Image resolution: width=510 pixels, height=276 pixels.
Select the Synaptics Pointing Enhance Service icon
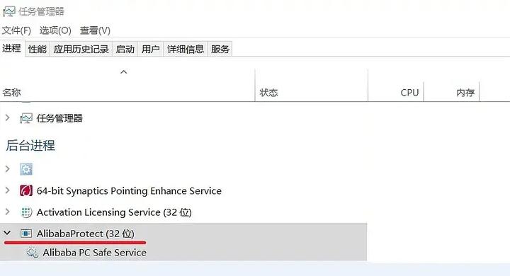coord(26,190)
